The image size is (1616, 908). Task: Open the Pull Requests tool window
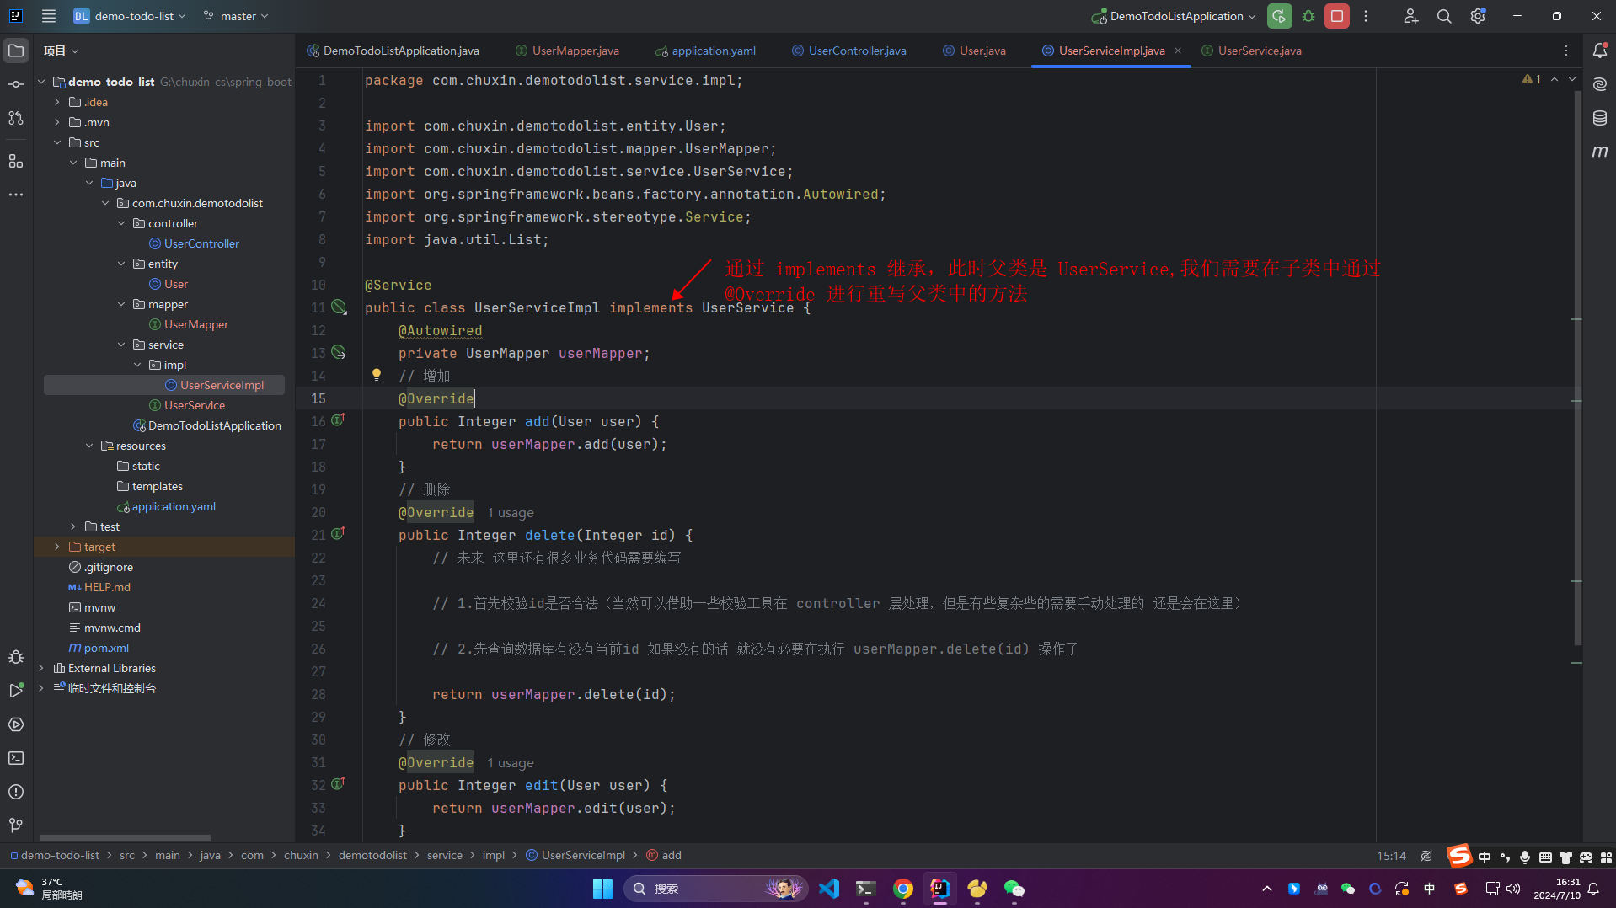(x=16, y=118)
